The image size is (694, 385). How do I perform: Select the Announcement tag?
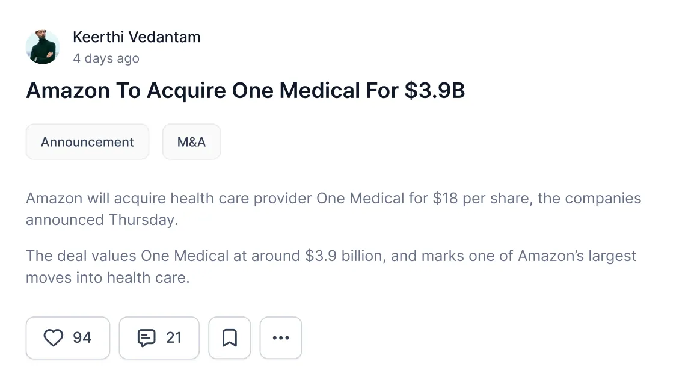click(x=87, y=142)
